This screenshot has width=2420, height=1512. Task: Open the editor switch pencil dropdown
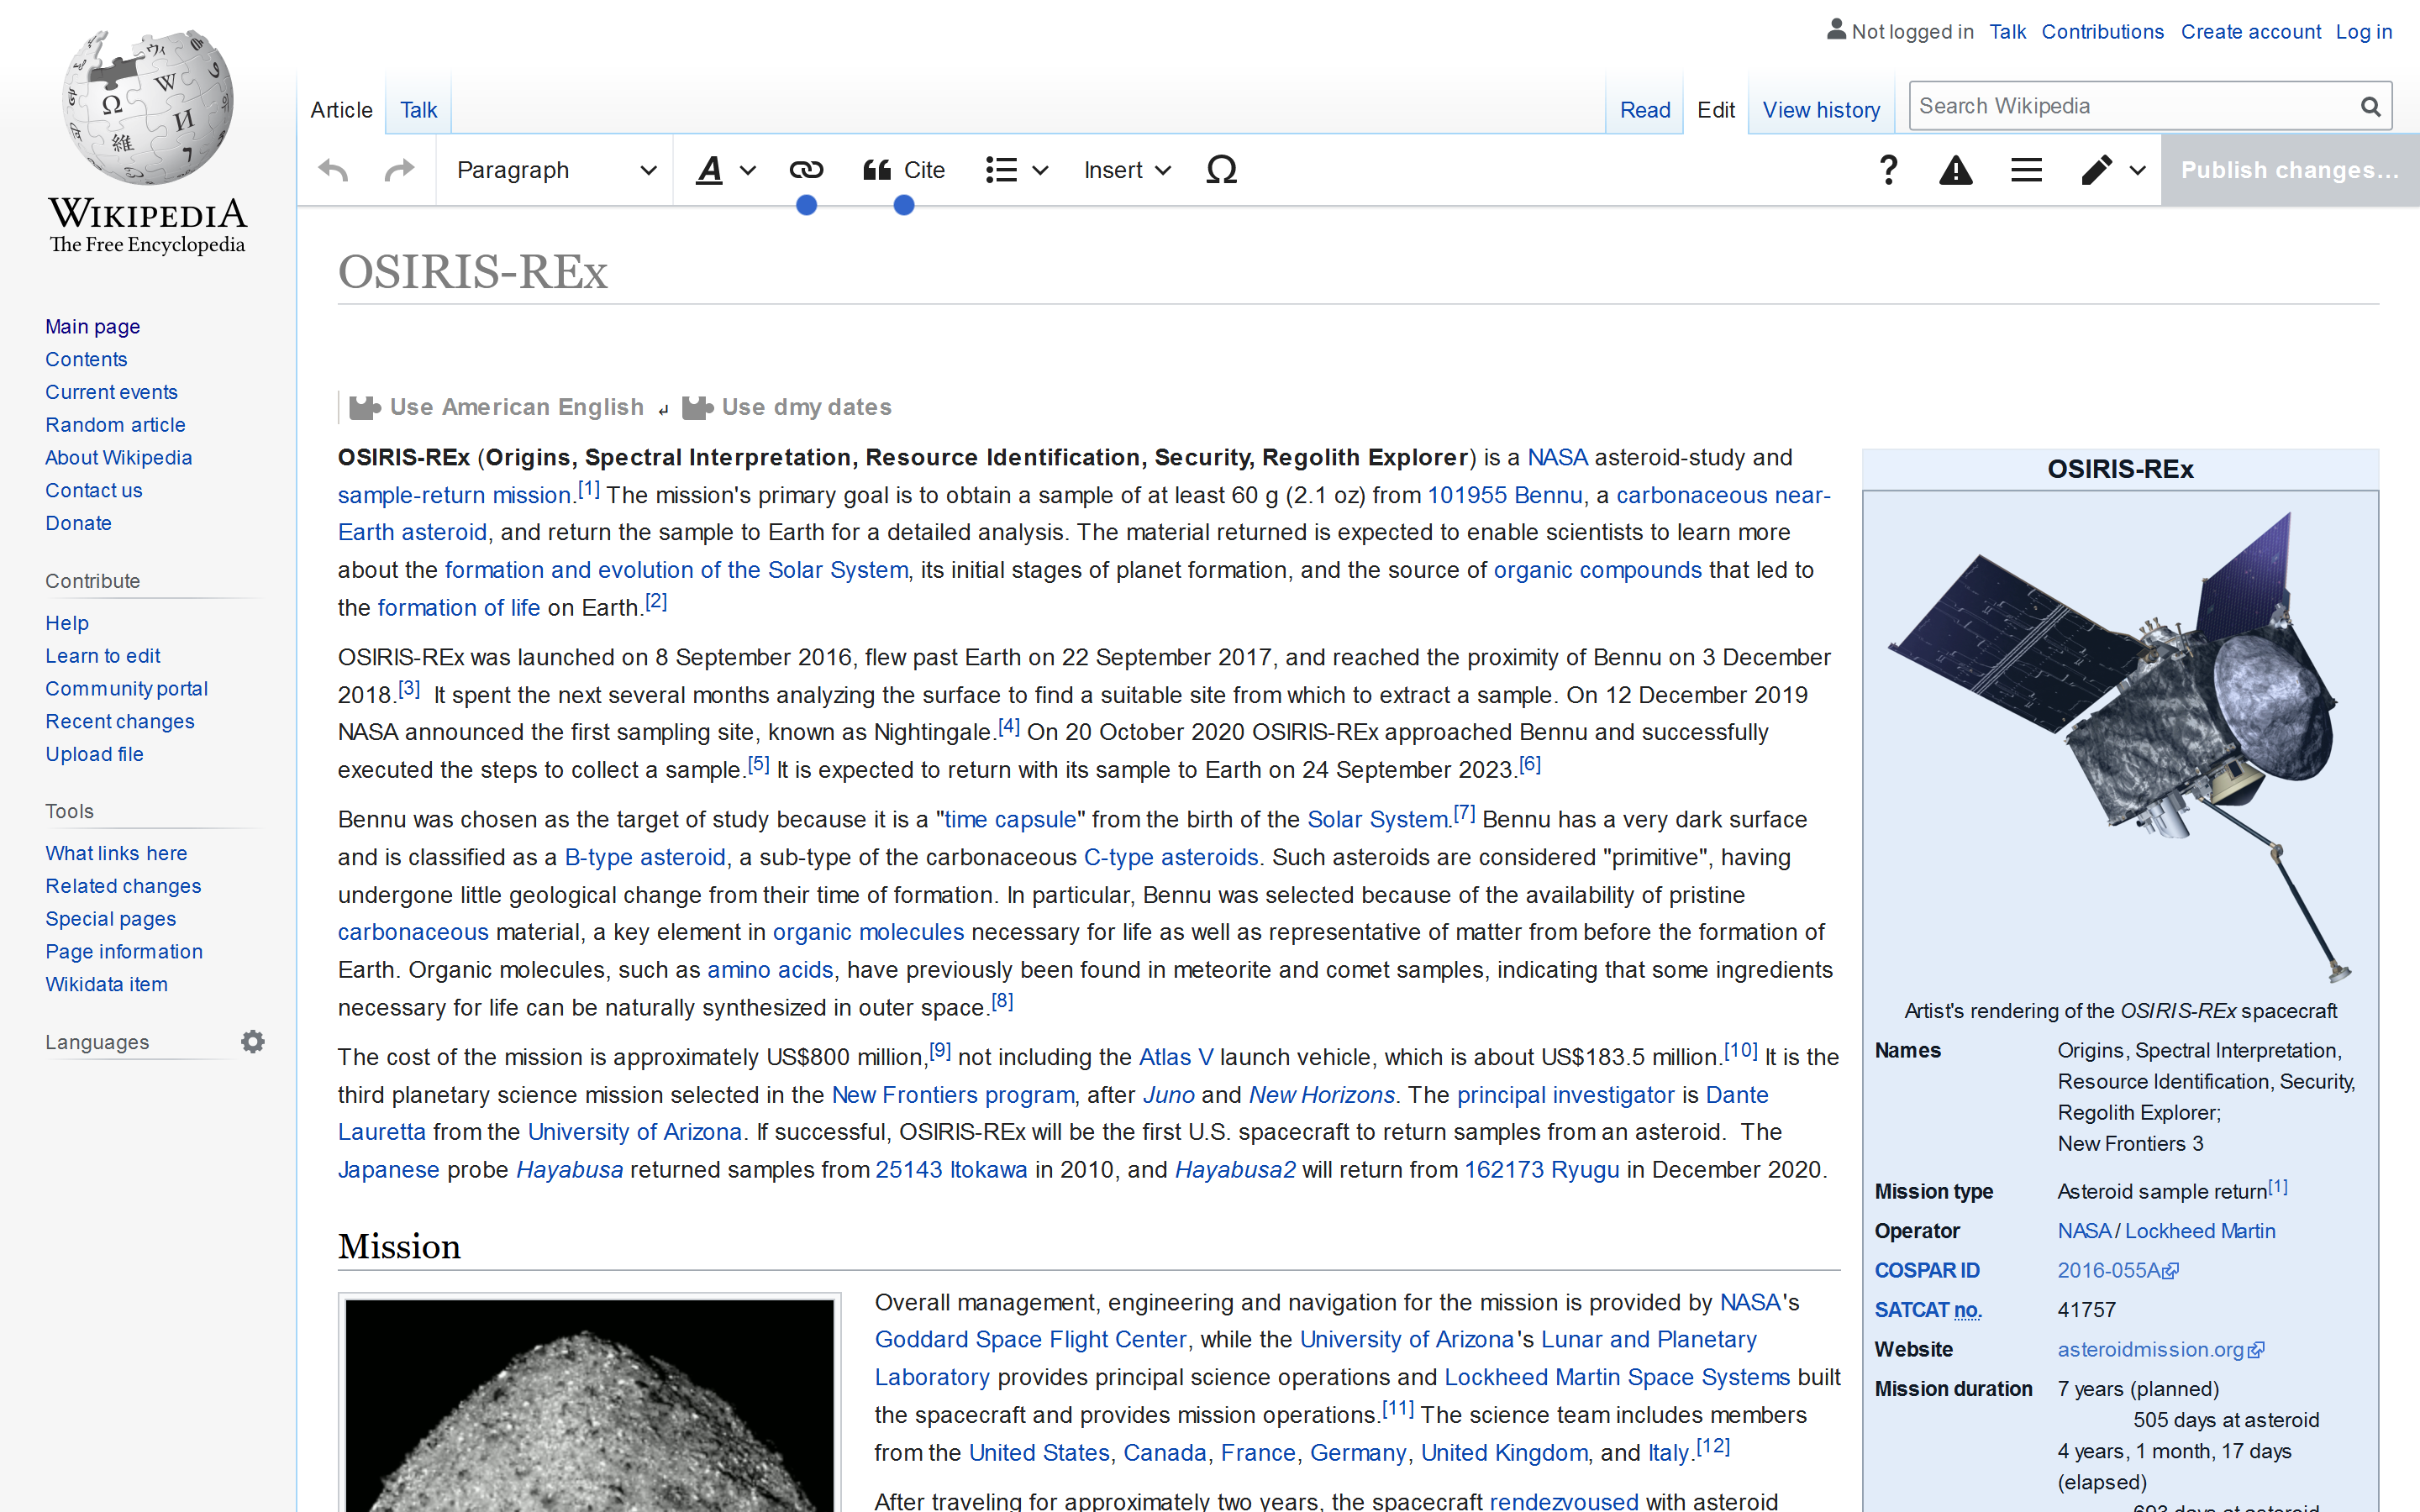(2138, 169)
